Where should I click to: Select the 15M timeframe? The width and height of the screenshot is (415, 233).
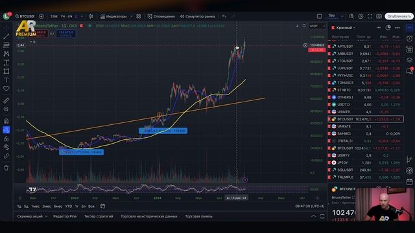coord(54,16)
